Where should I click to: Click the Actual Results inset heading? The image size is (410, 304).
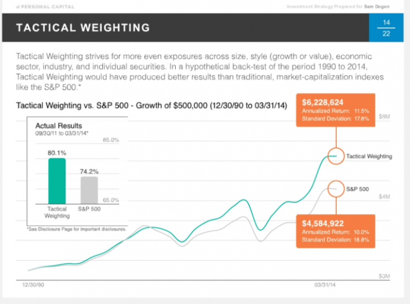point(59,126)
